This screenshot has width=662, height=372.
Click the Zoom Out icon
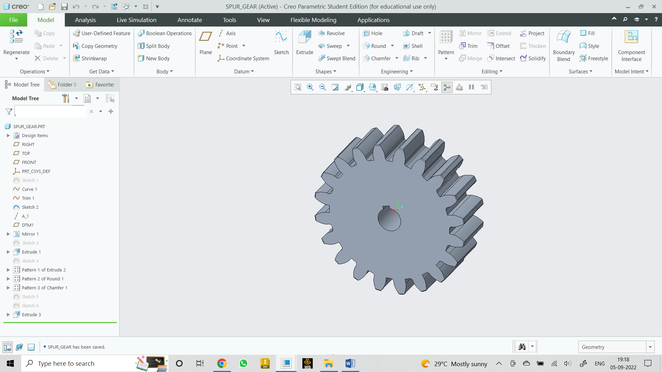click(323, 87)
